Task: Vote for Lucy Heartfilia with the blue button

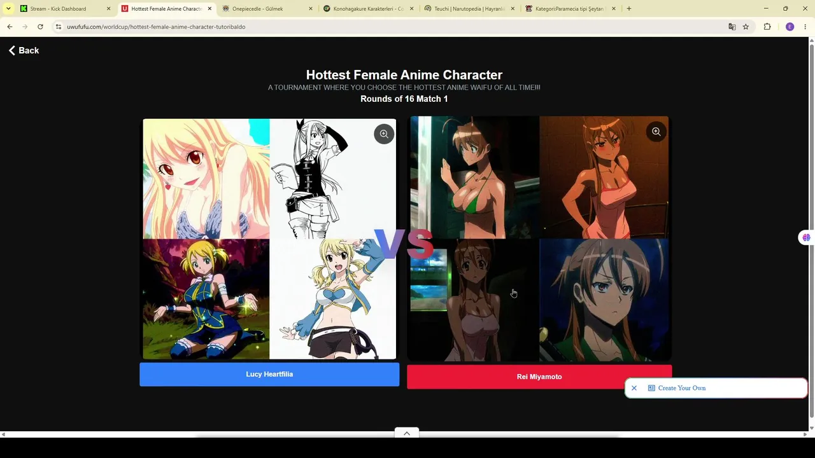Action: [269, 374]
